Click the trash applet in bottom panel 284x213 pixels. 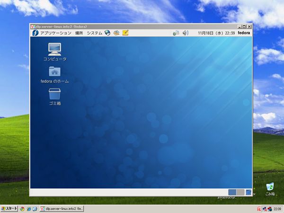pos(248,192)
